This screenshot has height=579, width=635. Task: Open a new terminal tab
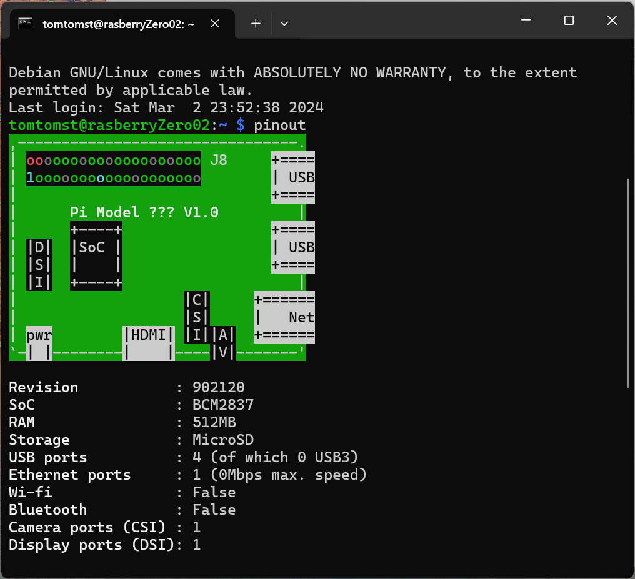[256, 24]
